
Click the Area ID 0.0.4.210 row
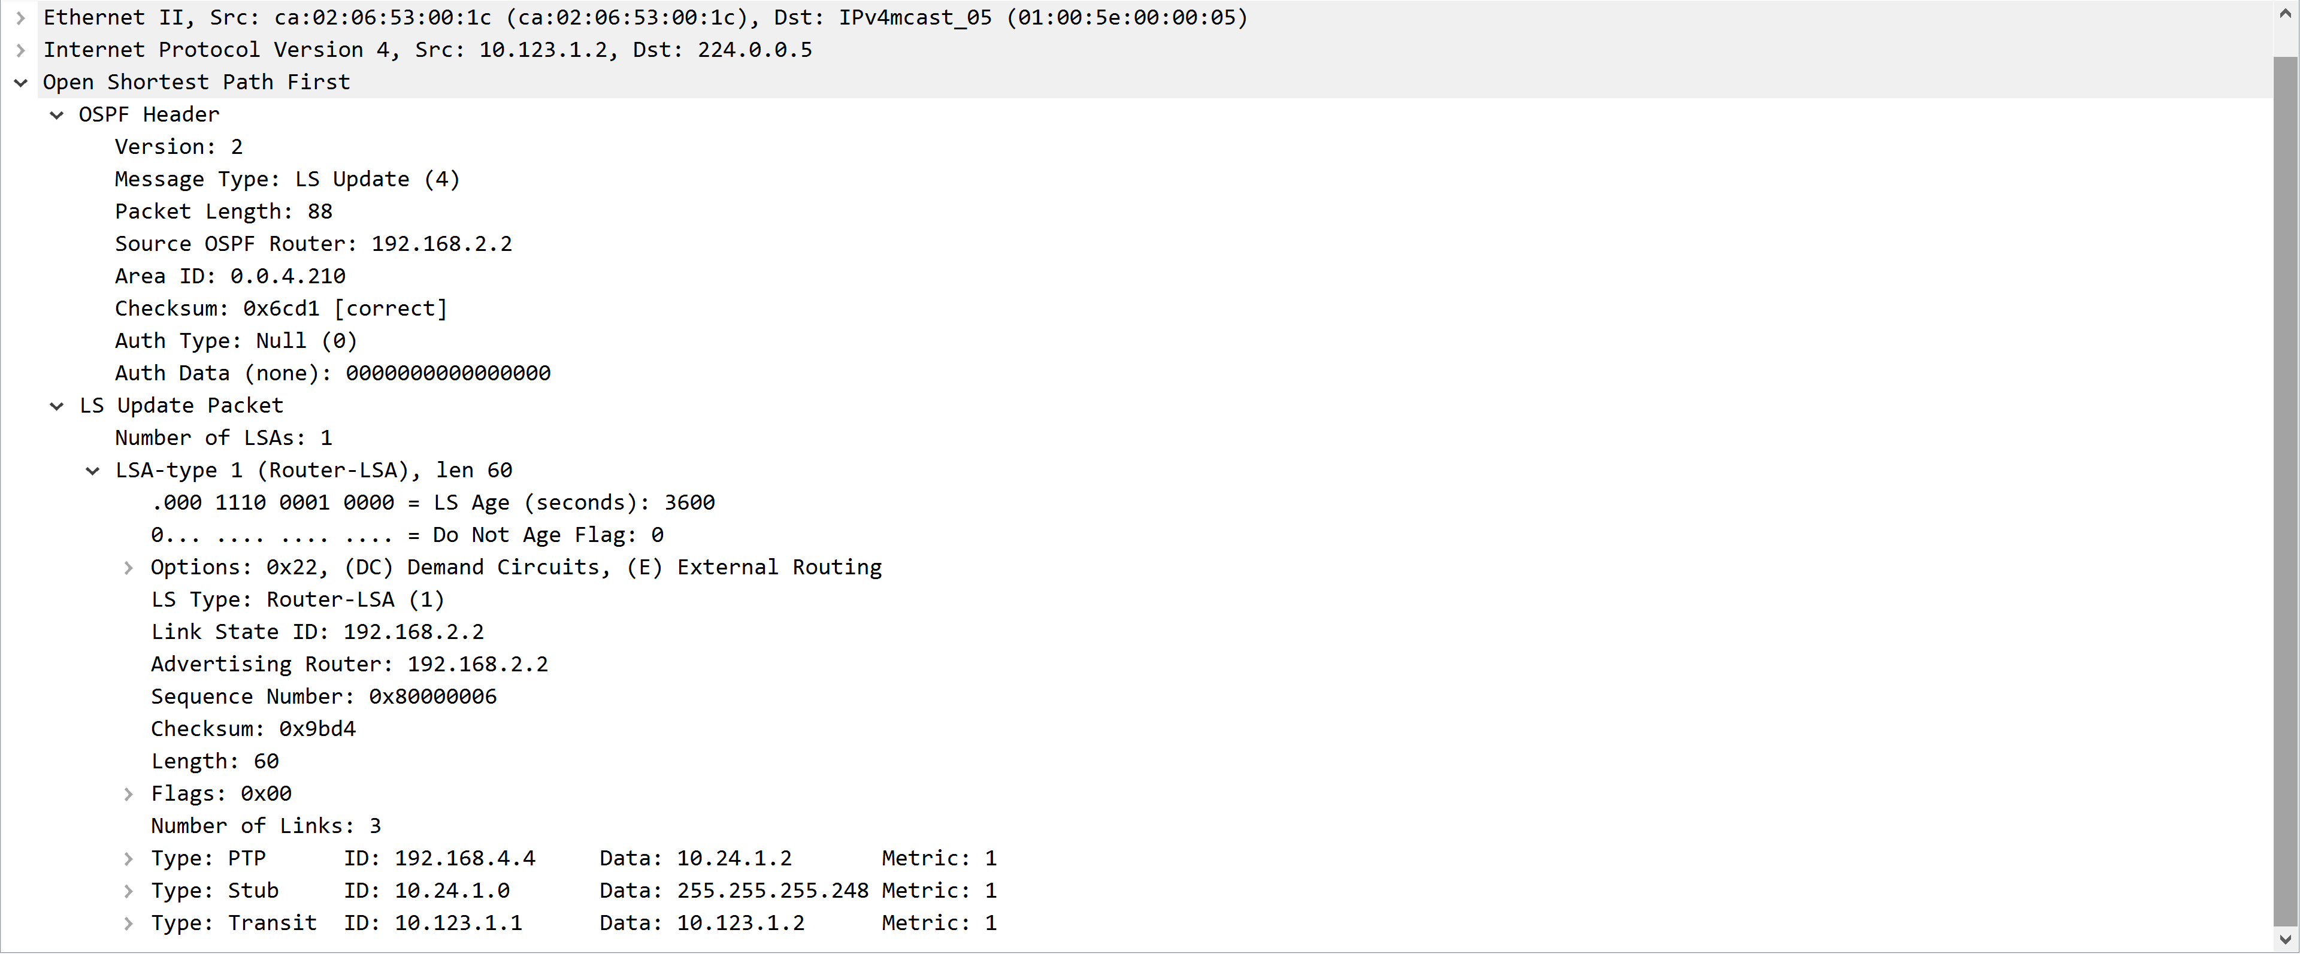[x=229, y=277]
